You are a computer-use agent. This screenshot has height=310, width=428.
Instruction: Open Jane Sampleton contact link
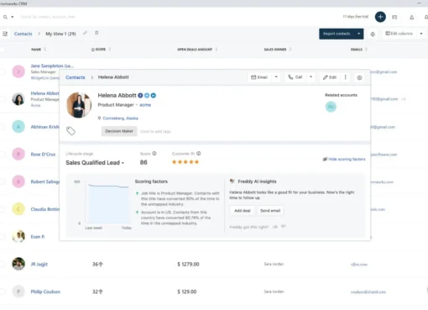[52, 66]
